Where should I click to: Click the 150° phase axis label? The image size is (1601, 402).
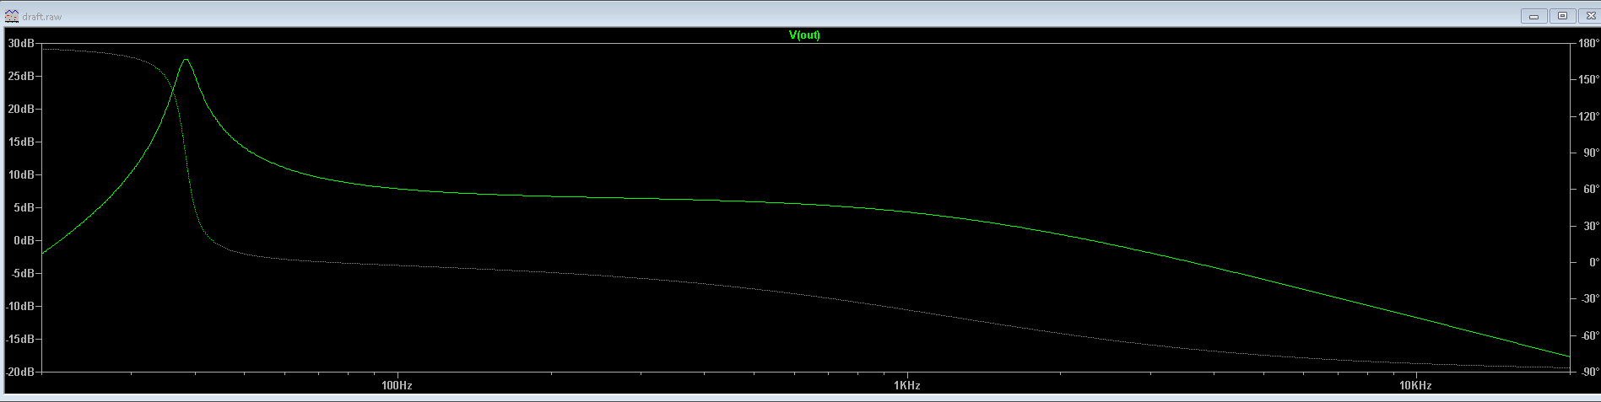click(1587, 80)
